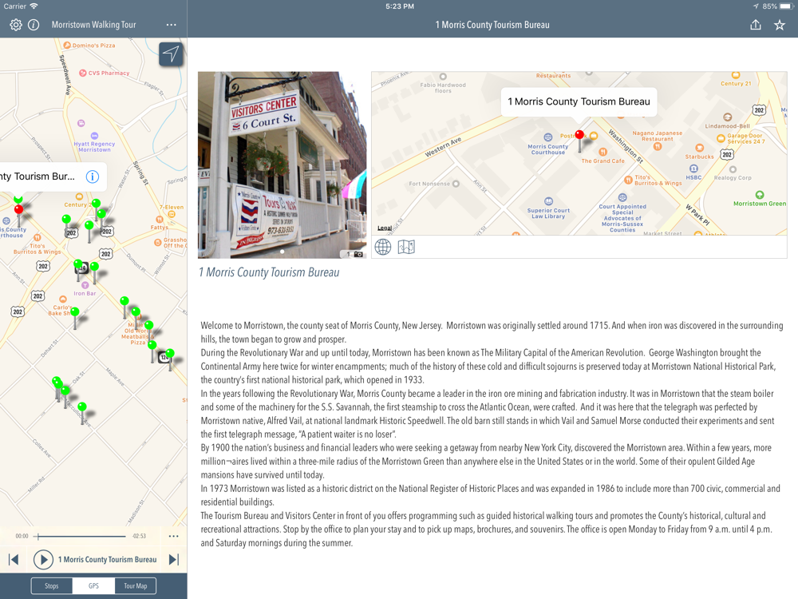This screenshot has height=599, width=798.
Task: Tap the left map Tourism Bur... callout label
Action: point(38,177)
